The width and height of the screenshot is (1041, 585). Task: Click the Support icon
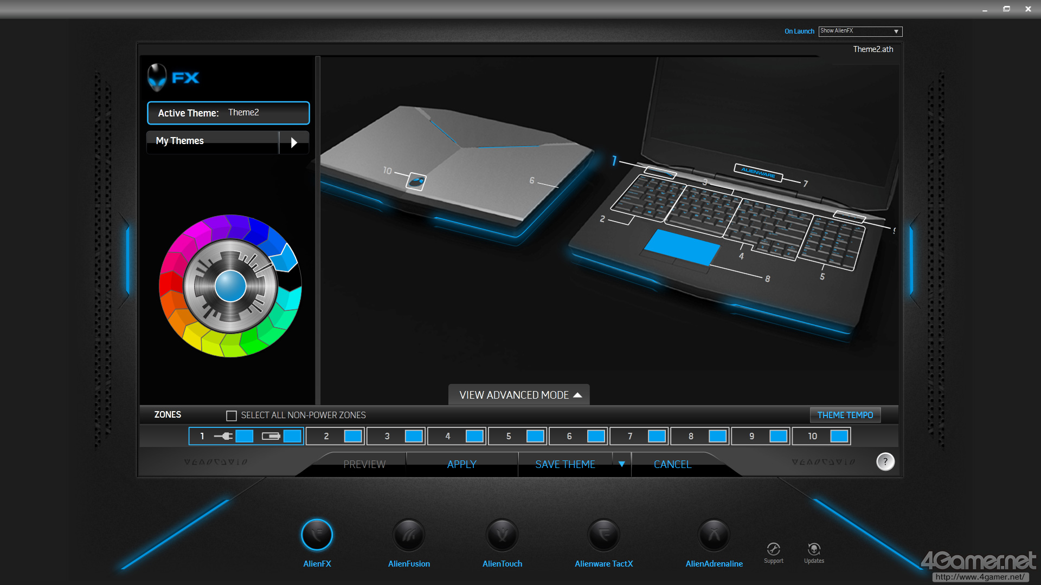tap(774, 549)
